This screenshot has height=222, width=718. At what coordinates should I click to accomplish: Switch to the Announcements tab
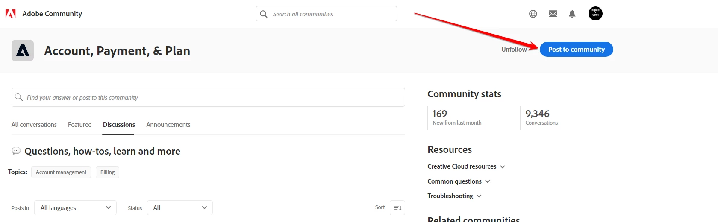(168, 125)
